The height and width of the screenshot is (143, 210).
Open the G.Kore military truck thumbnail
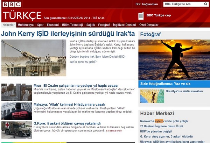pos(16,130)
